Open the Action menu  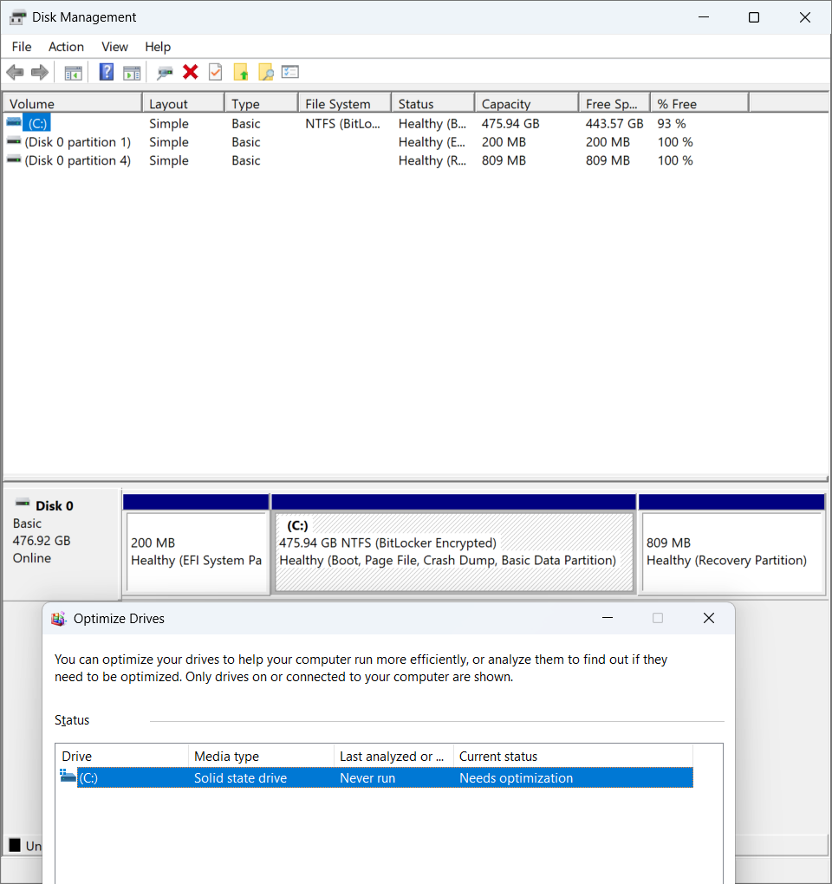coord(66,47)
